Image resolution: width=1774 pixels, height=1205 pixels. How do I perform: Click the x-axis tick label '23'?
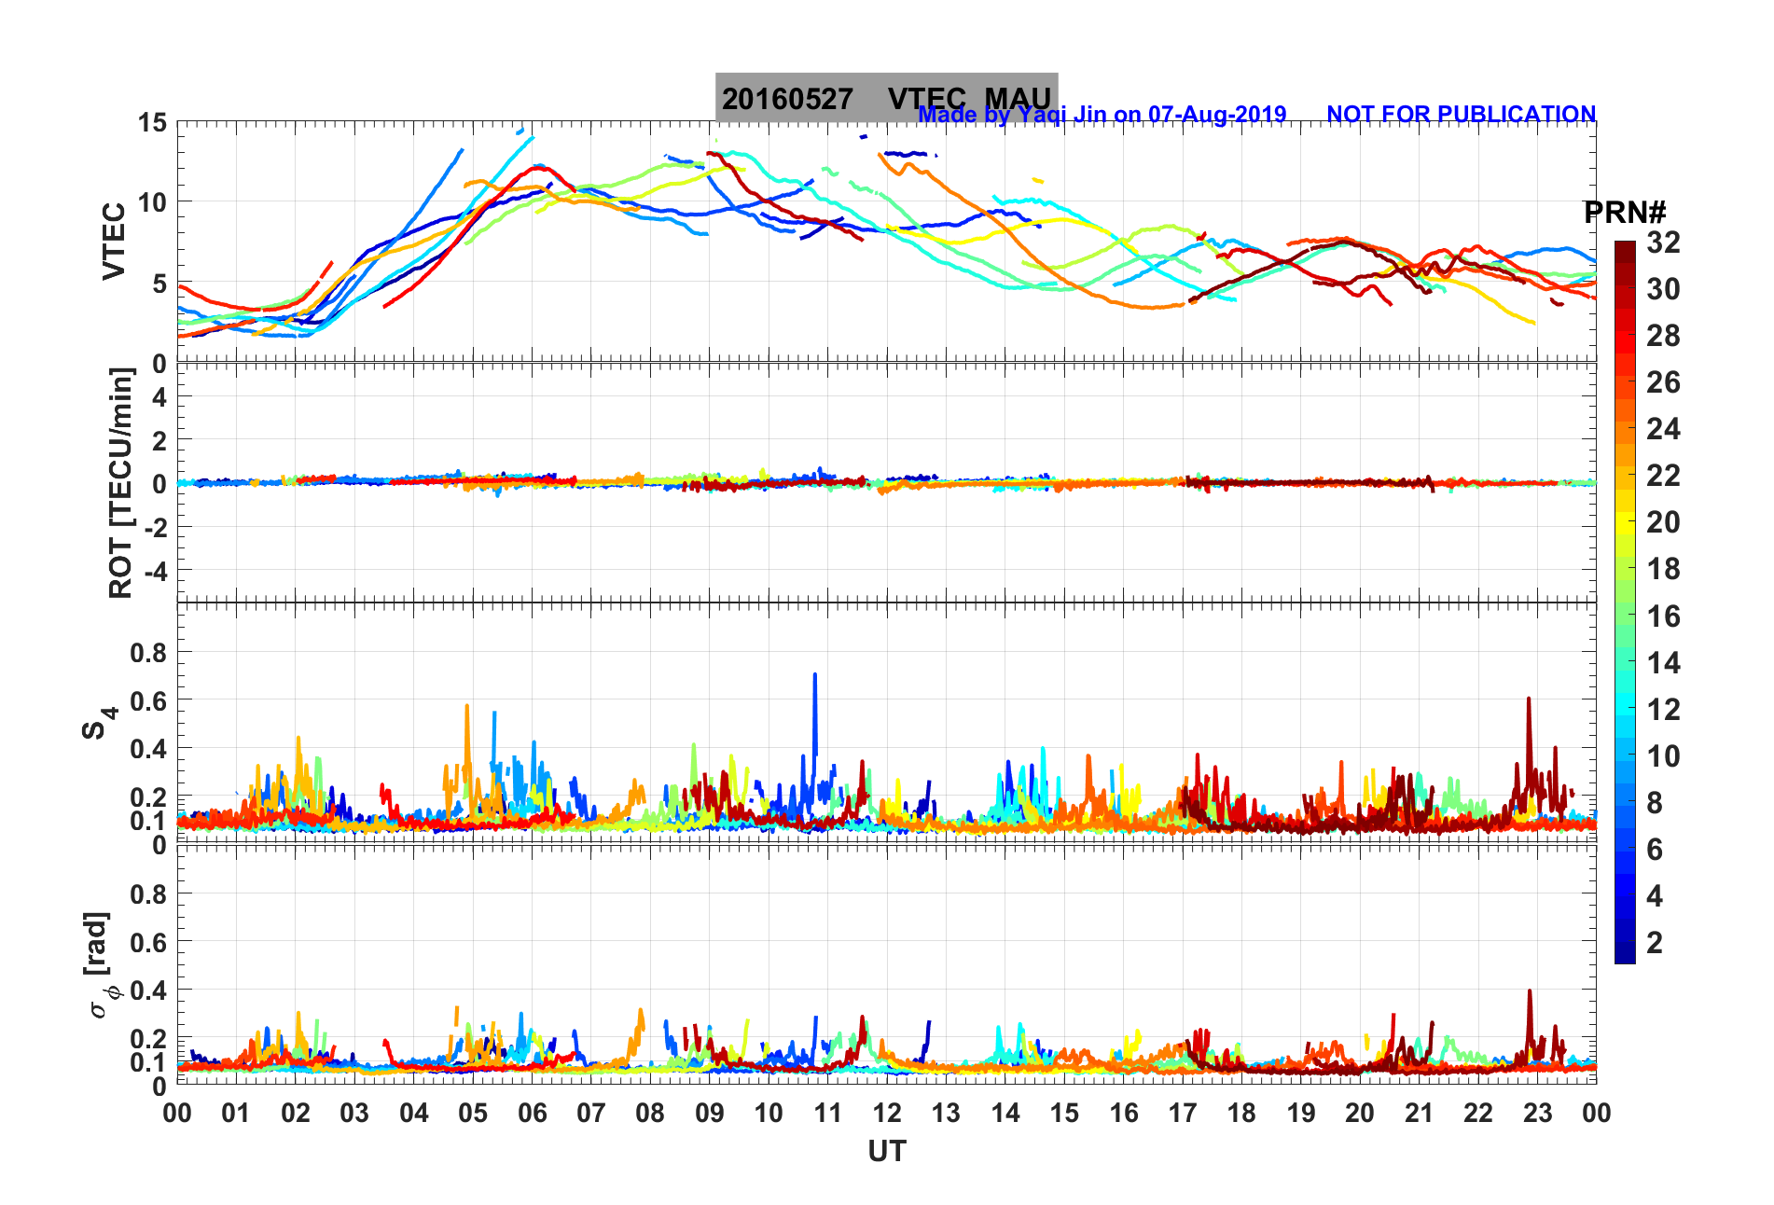(x=1537, y=1113)
